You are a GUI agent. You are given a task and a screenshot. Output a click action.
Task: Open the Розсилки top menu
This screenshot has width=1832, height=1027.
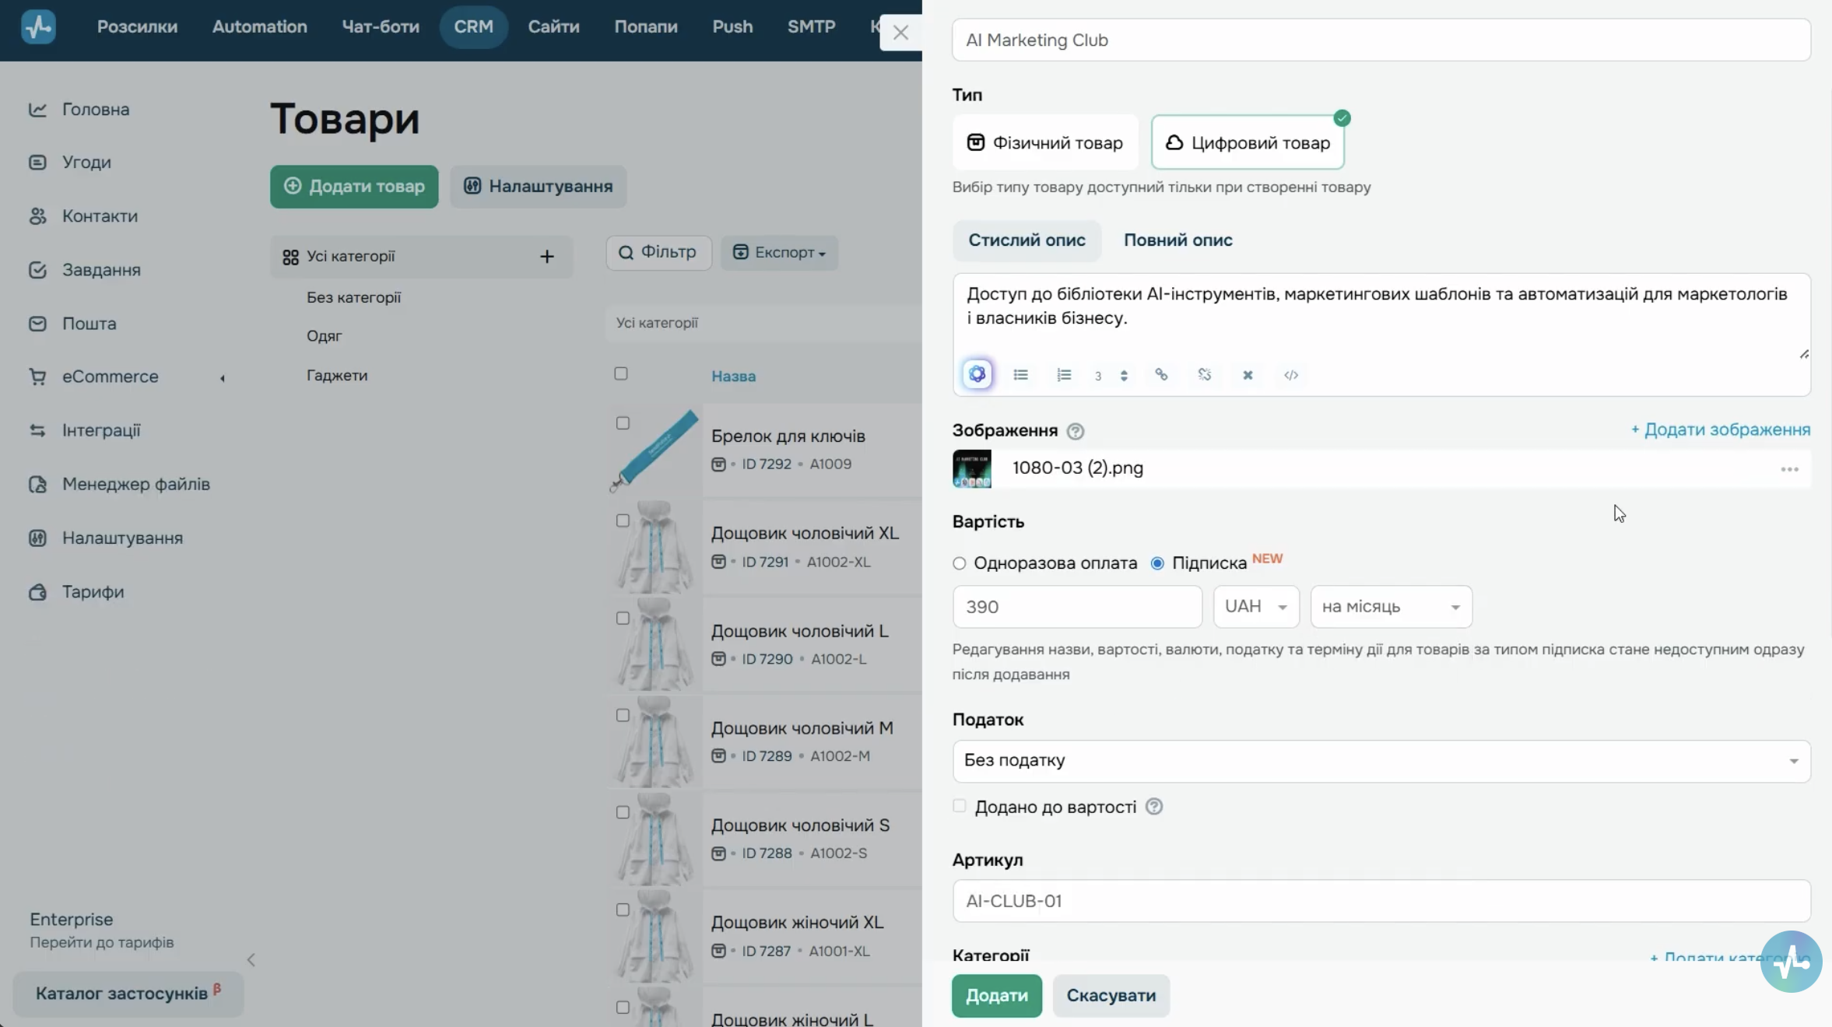(137, 26)
